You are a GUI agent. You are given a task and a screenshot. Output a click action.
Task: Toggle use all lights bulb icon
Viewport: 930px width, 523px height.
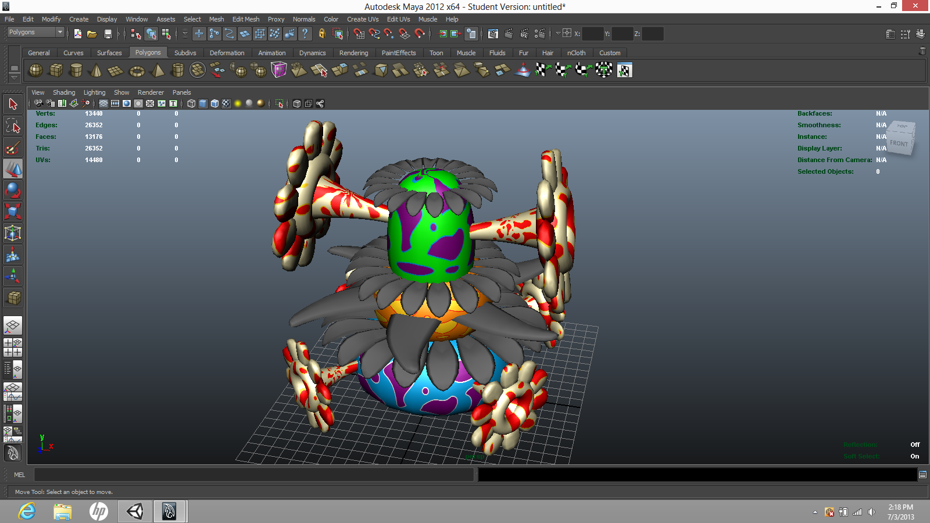click(238, 103)
